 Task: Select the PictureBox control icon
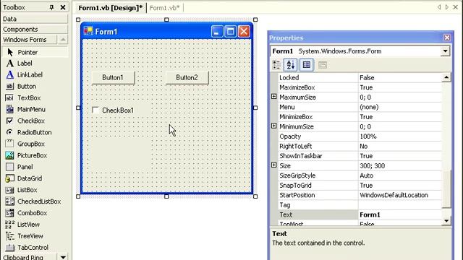pyautogui.click(x=9, y=155)
